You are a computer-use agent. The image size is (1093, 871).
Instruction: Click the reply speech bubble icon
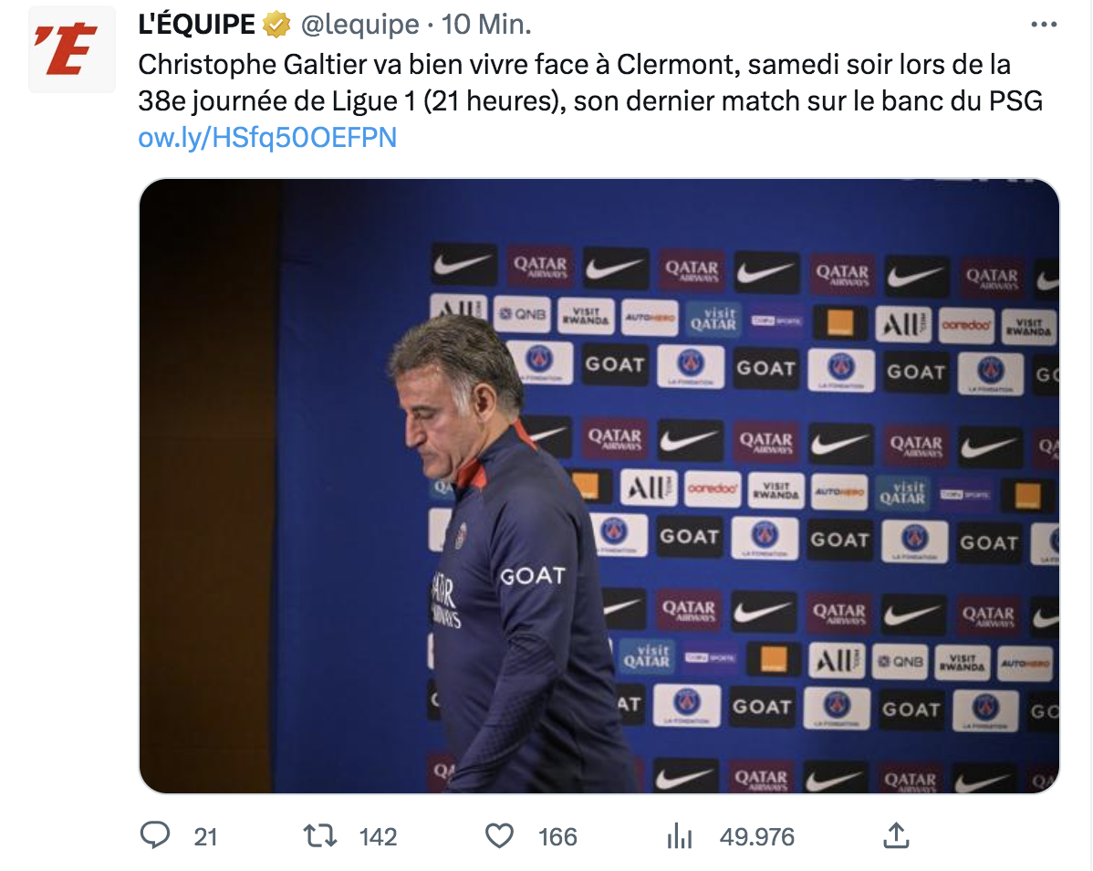coord(156,835)
